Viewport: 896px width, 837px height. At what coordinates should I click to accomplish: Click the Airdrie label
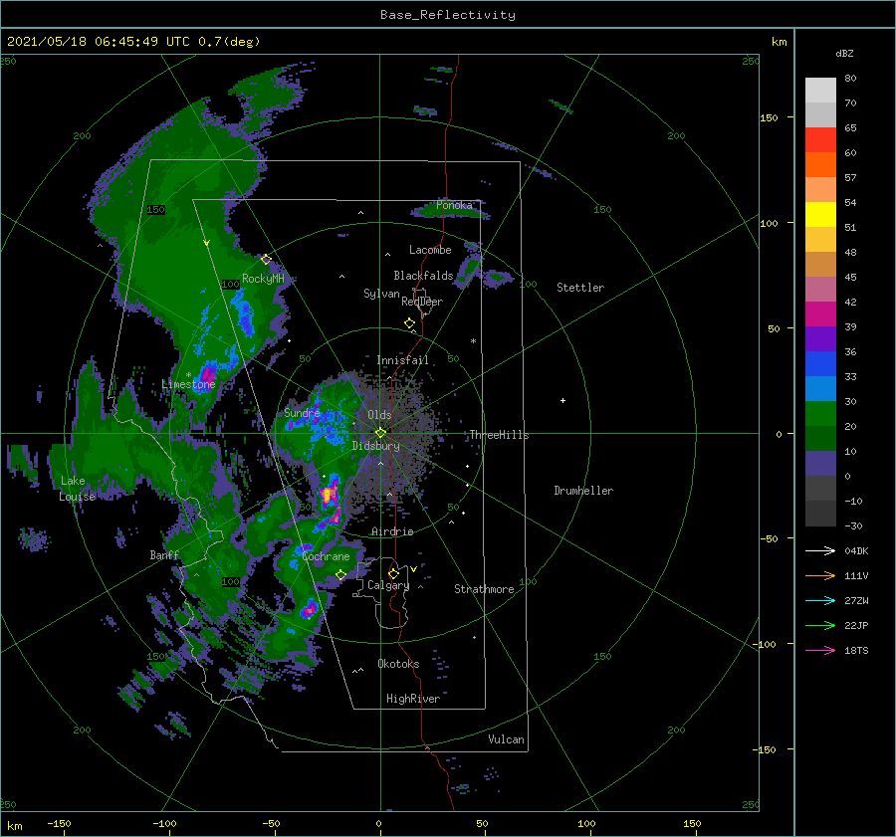pyautogui.click(x=392, y=531)
